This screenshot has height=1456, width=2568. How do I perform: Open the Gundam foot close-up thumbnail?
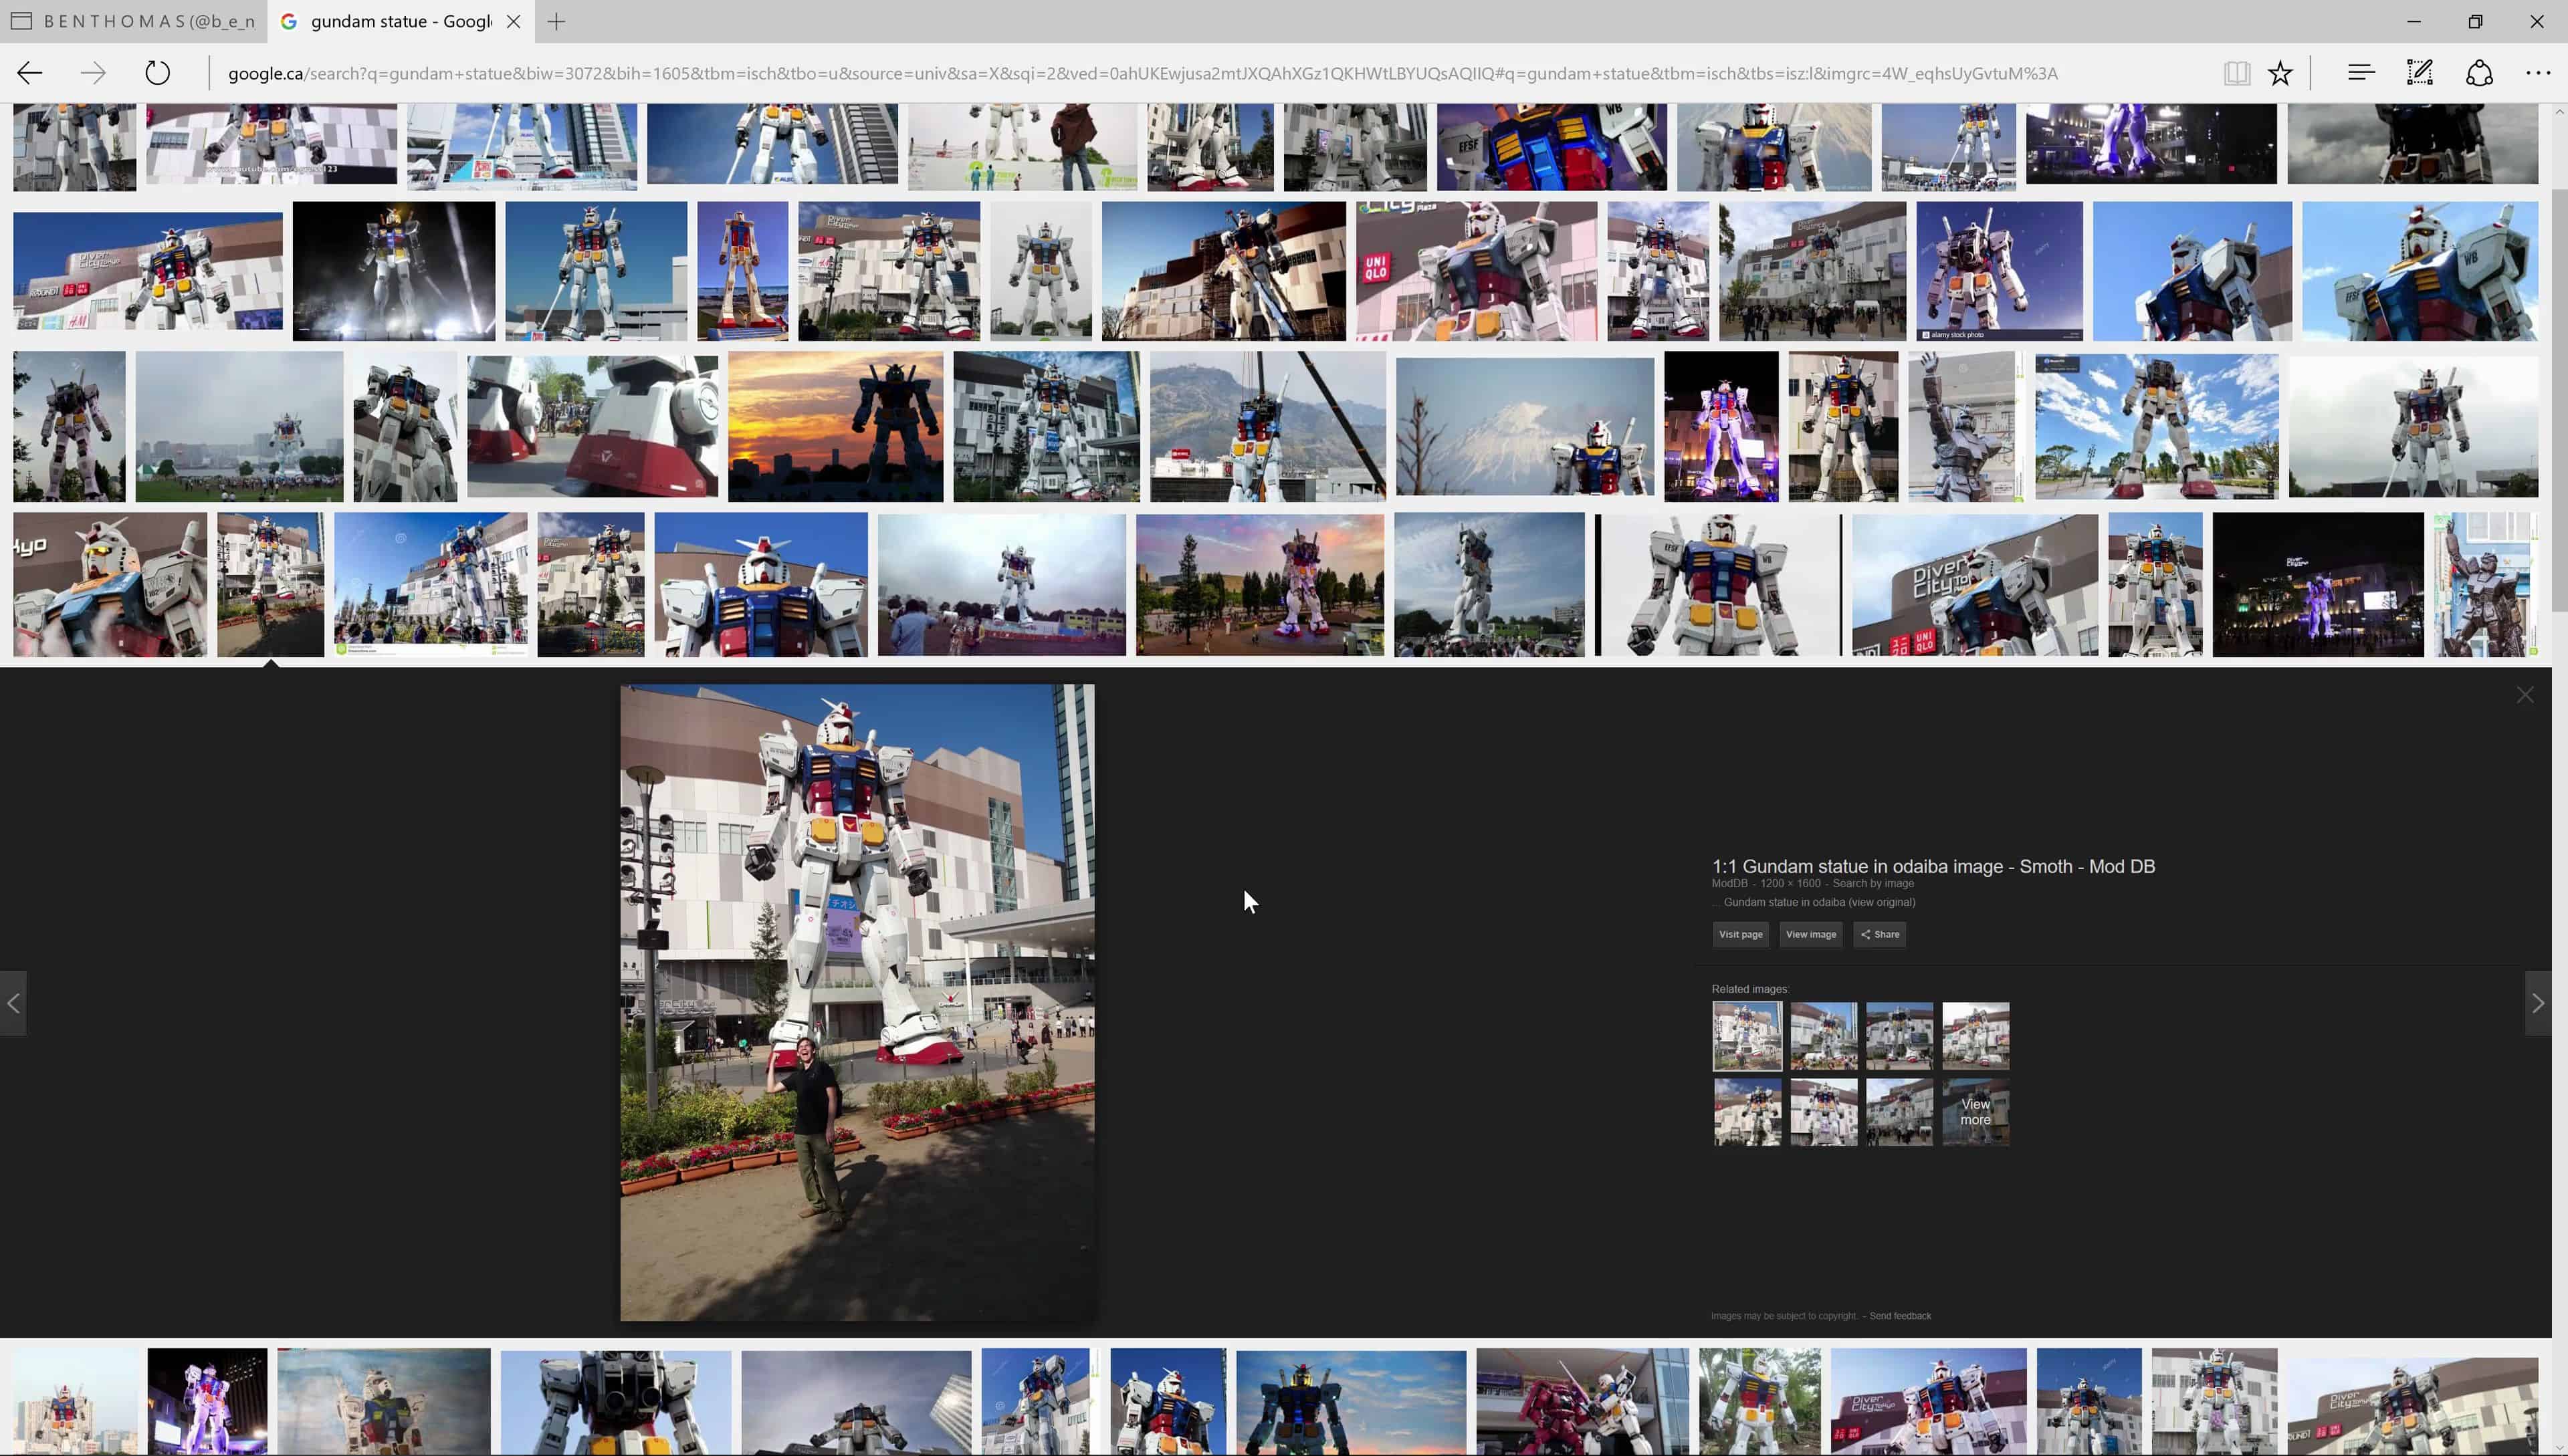pyautogui.click(x=593, y=426)
